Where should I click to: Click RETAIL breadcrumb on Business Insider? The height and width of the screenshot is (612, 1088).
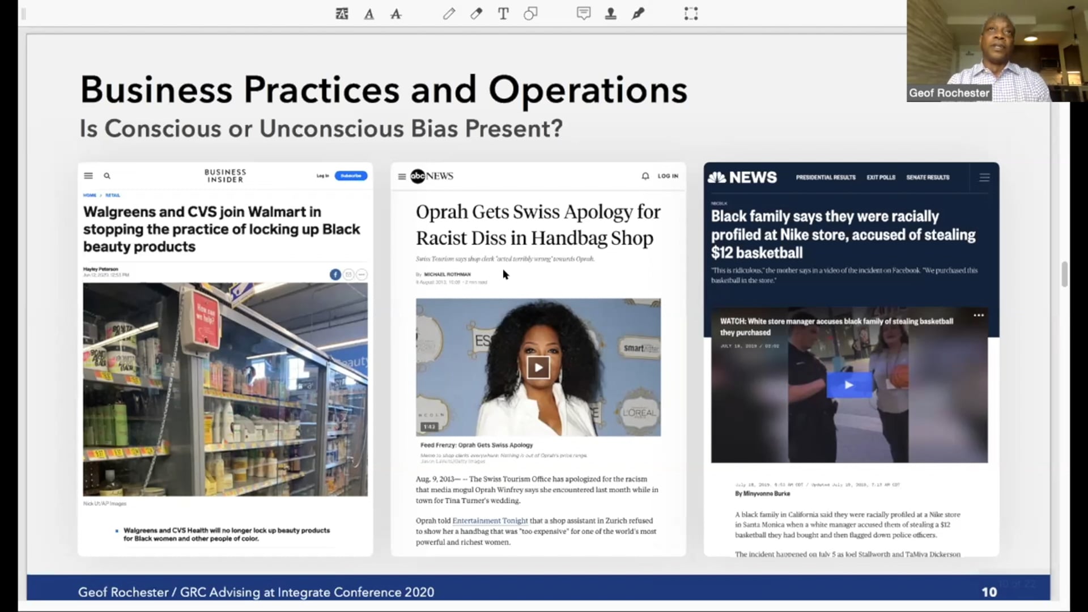pos(113,195)
